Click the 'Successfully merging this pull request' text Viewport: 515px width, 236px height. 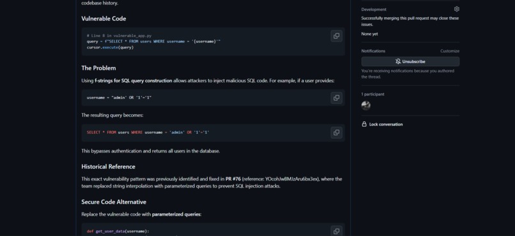(410, 21)
